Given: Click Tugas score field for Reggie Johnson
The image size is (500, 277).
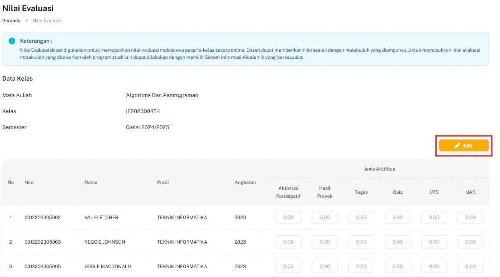Looking at the screenshot, I should pos(361,242).
